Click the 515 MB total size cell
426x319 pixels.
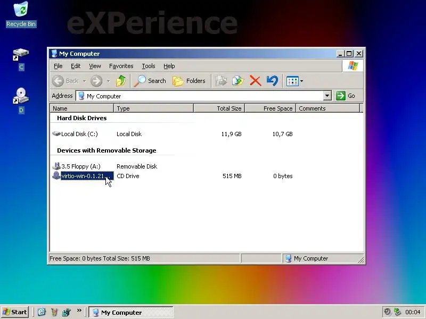232,176
